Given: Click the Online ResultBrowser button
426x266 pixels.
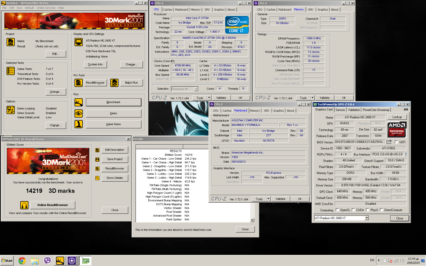Looking at the screenshot, I should tap(53, 205).
